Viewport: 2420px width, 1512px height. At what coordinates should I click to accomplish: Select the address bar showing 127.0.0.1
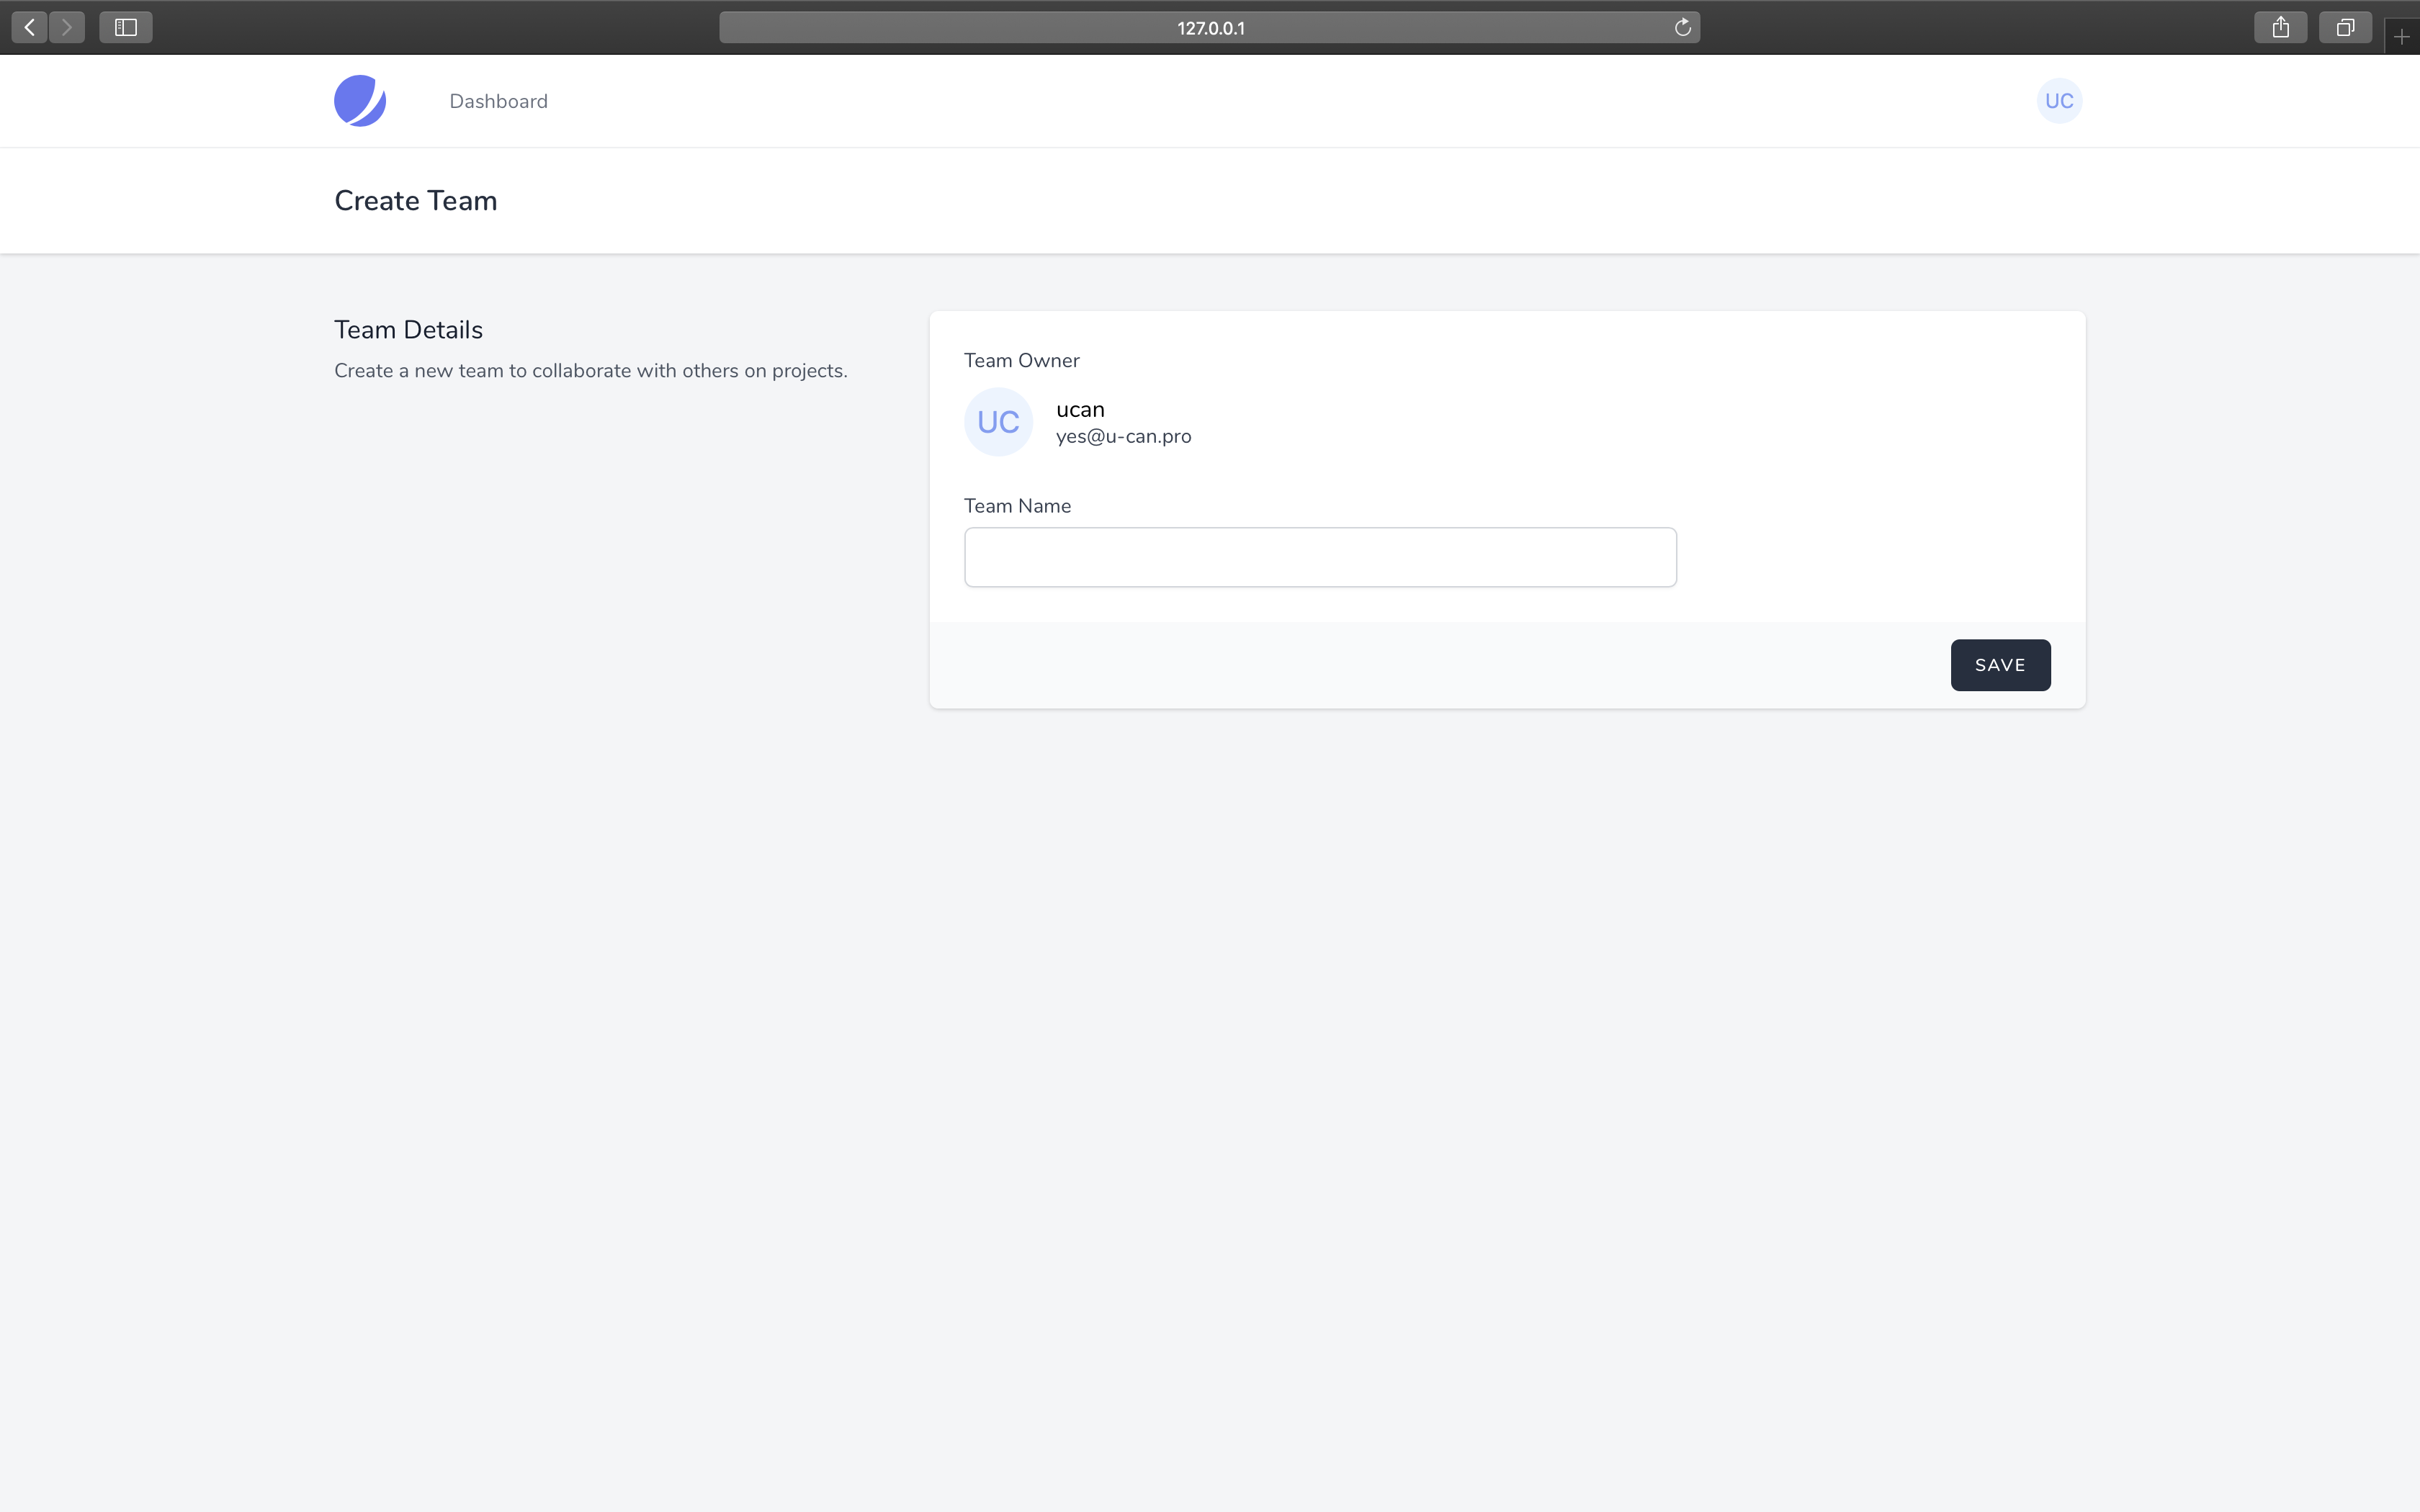[x=1209, y=27]
